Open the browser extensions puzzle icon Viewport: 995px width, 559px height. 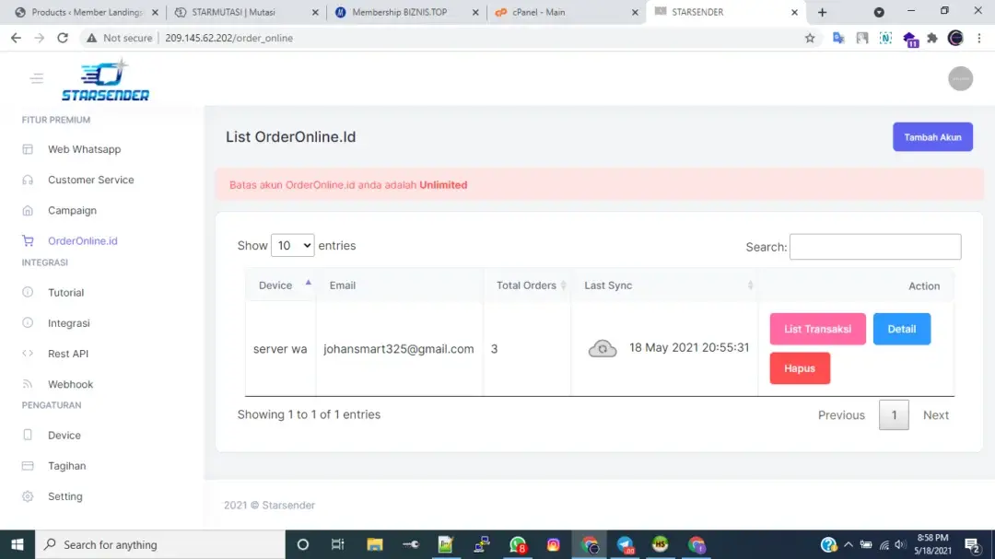[x=932, y=38]
